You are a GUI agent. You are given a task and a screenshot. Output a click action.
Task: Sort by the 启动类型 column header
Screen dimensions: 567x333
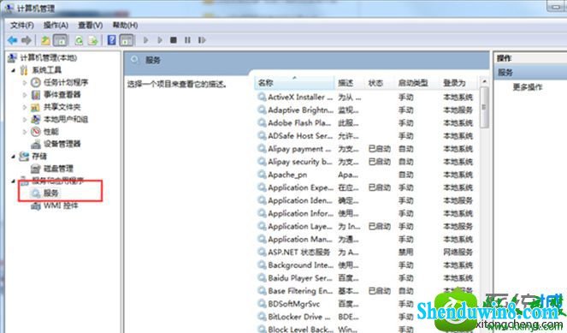pos(417,83)
